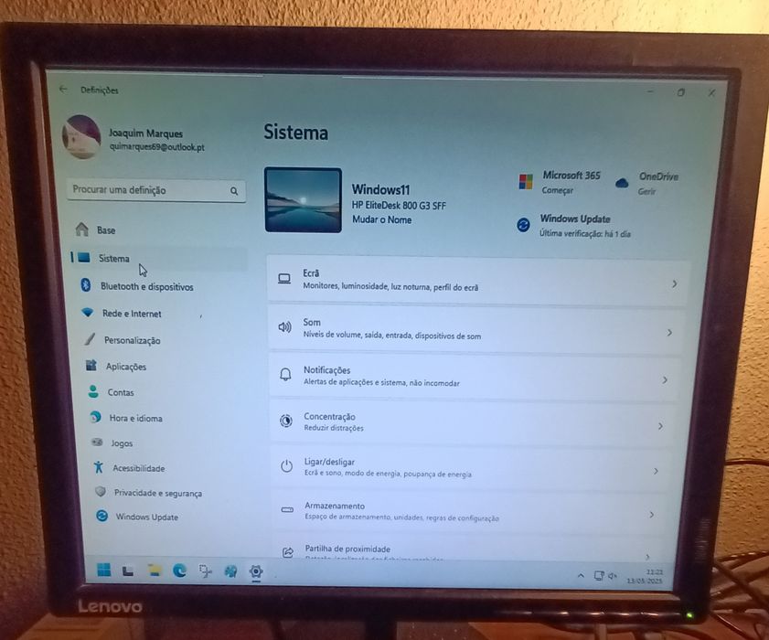Click Settings gear in taskbar

pyautogui.click(x=256, y=571)
